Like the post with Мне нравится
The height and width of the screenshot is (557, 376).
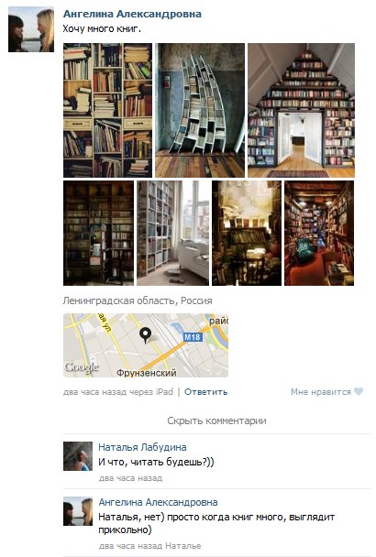(321, 392)
